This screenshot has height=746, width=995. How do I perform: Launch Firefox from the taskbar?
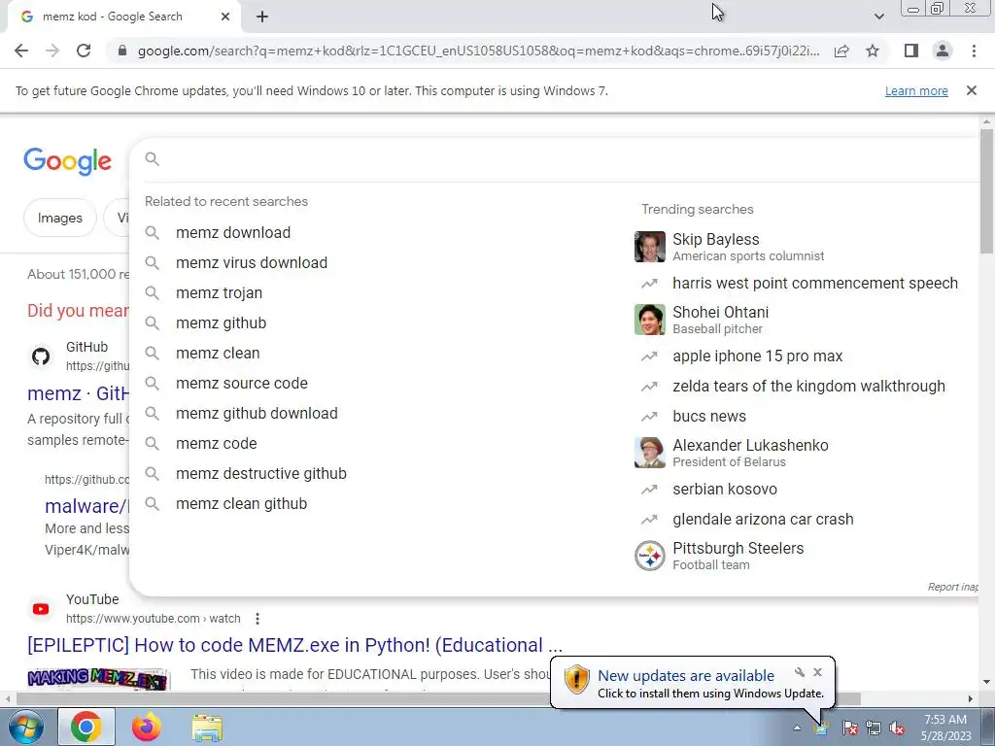147,727
